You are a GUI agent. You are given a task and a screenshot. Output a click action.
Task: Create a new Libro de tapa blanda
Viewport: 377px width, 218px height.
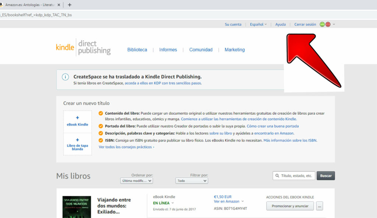[77, 144]
